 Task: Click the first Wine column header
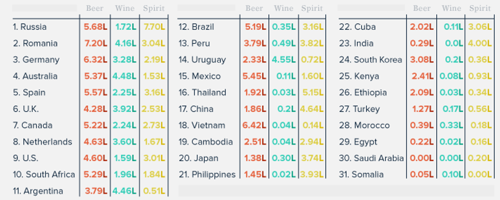124,8
